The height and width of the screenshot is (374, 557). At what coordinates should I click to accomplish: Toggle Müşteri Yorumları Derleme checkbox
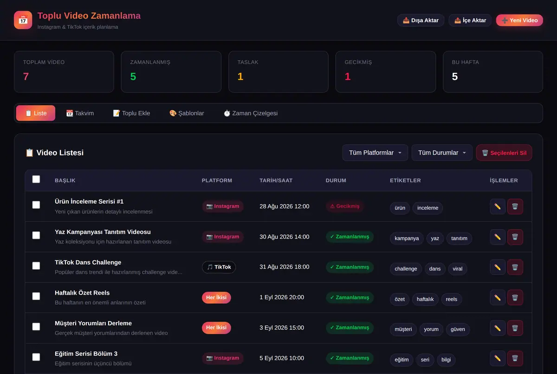coord(36,326)
